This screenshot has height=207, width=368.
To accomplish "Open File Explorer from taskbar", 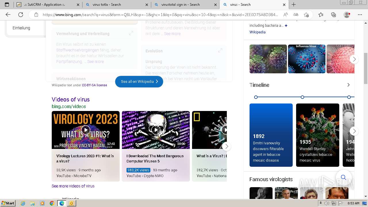I will 32,203.
